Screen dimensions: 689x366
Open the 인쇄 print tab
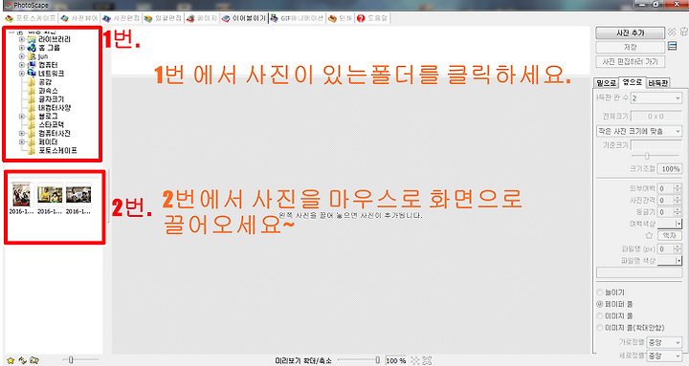pos(341,18)
